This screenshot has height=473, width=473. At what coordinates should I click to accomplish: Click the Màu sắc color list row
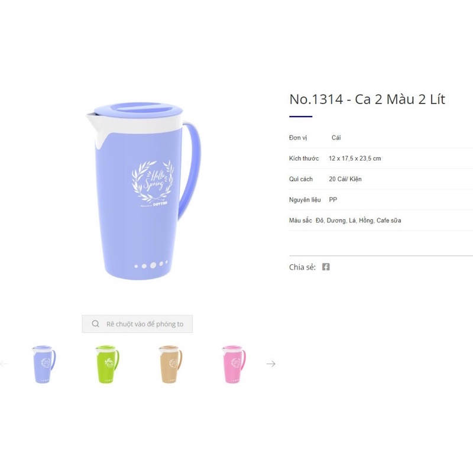pyautogui.click(x=381, y=220)
